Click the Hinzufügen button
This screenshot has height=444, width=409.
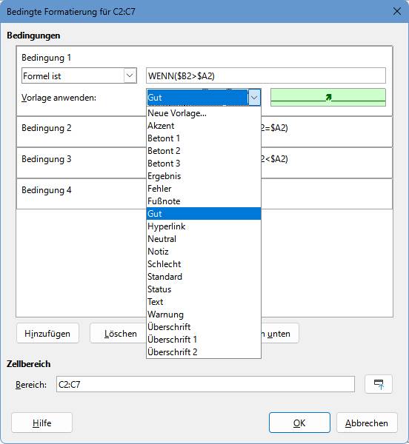47,334
